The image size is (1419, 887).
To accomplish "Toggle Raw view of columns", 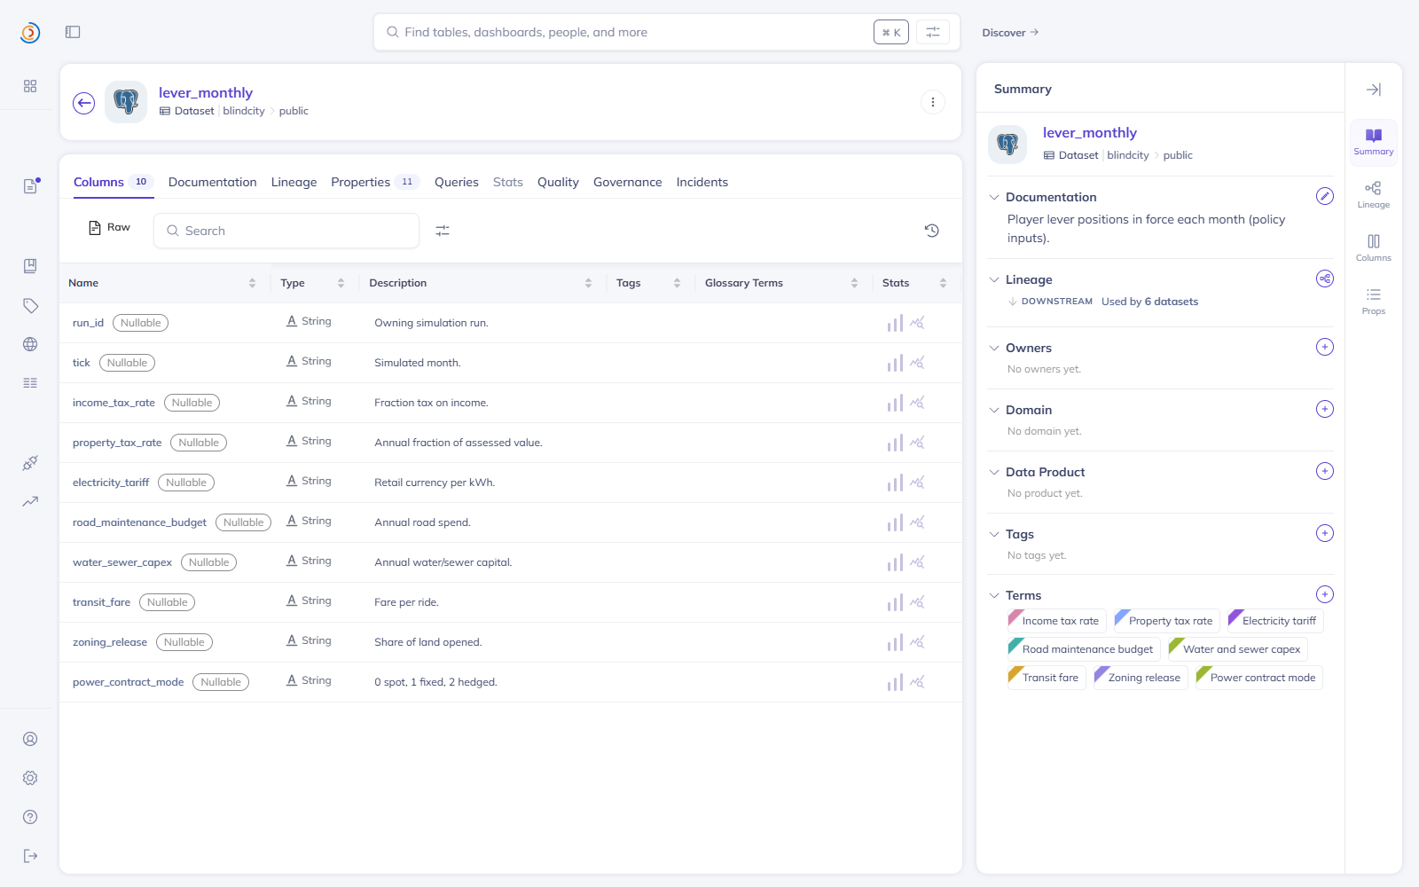I will click(109, 228).
